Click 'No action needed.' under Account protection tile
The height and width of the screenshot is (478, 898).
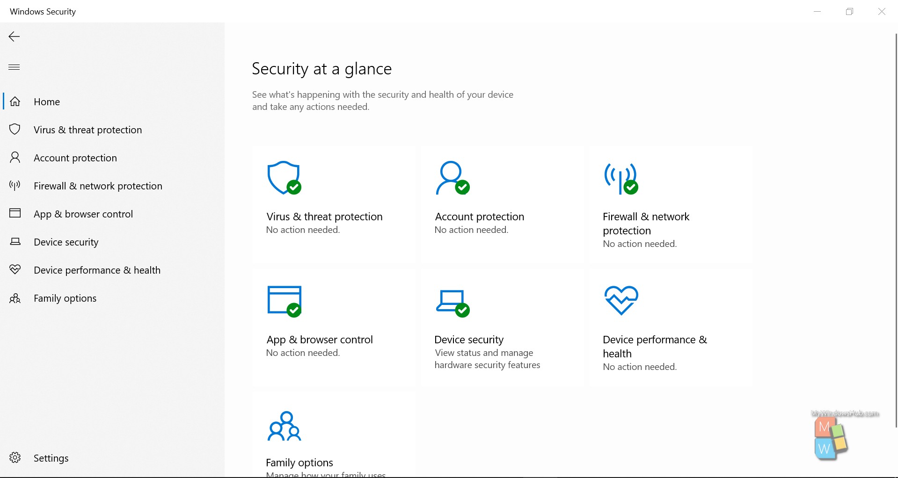[471, 230]
